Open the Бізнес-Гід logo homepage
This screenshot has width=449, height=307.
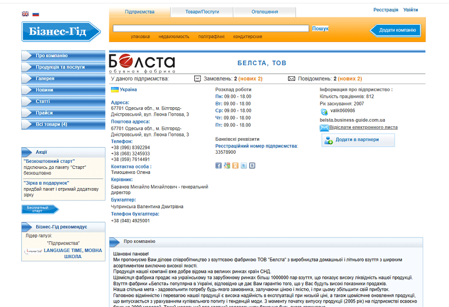61,31
